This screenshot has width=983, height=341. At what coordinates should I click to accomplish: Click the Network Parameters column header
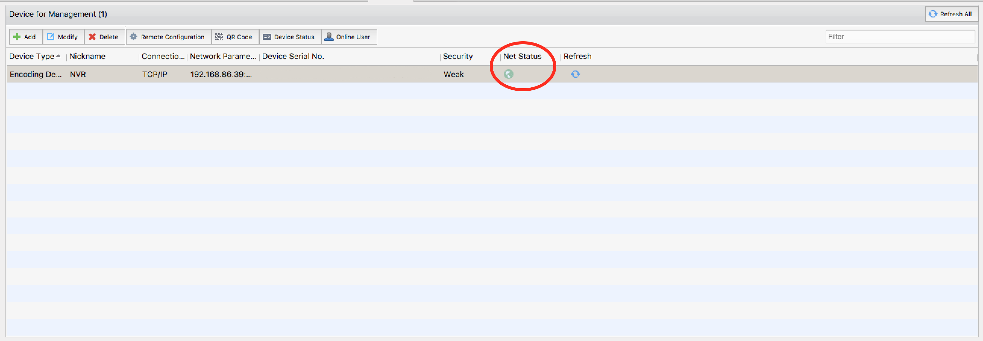click(x=223, y=56)
